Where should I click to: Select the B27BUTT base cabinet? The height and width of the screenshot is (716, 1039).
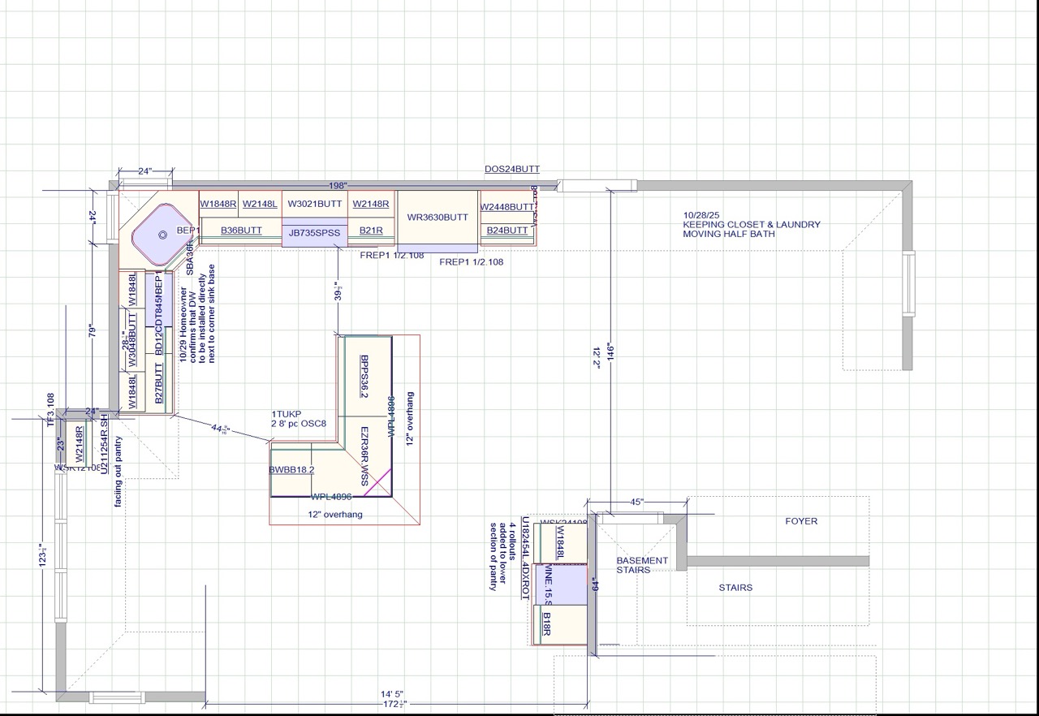pyautogui.click(x=159, y=389)
